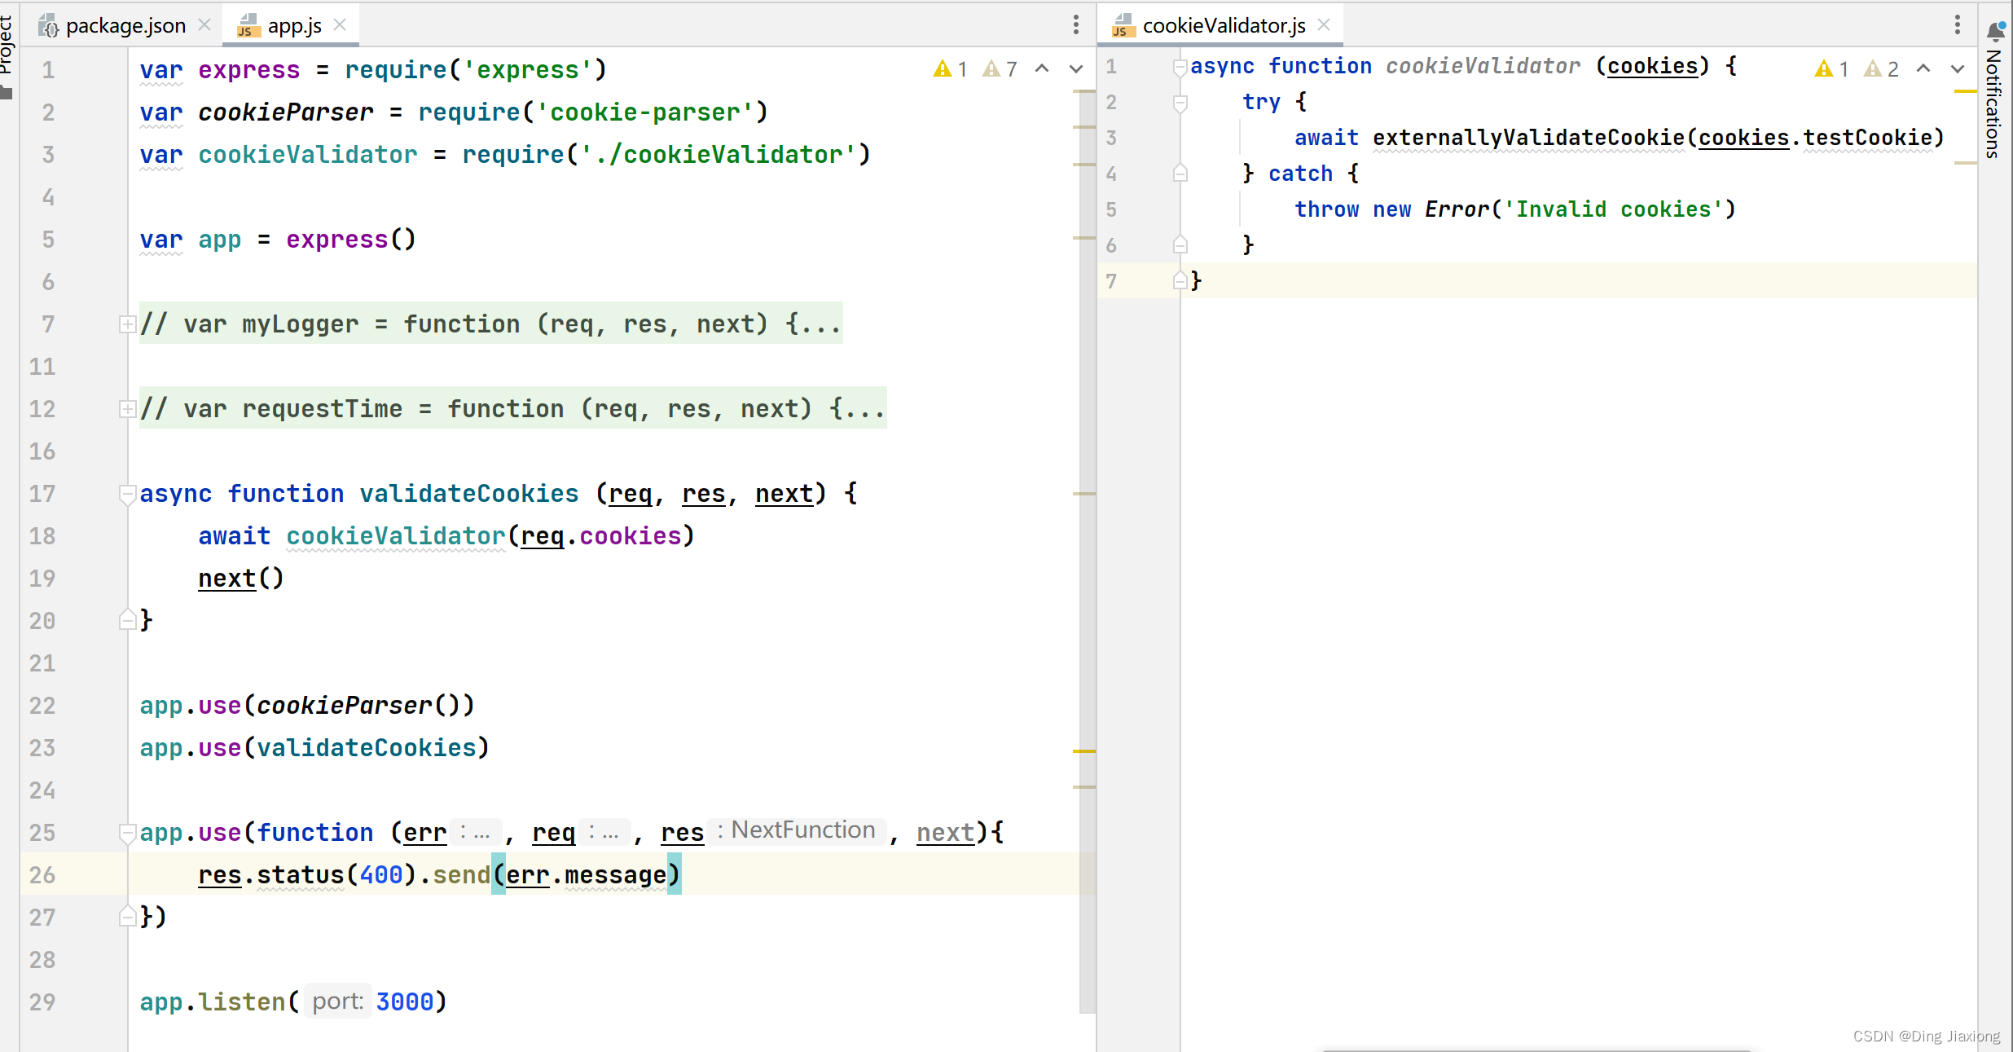Switch to the package.json tab
The height and width of the screenshot is (1052, 2013).
(x=125, y=25)
